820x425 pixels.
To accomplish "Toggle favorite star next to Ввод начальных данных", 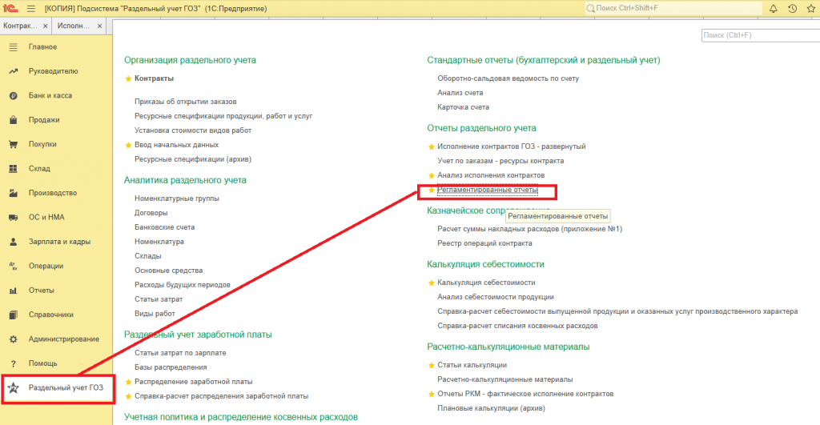I will [128, 146].
